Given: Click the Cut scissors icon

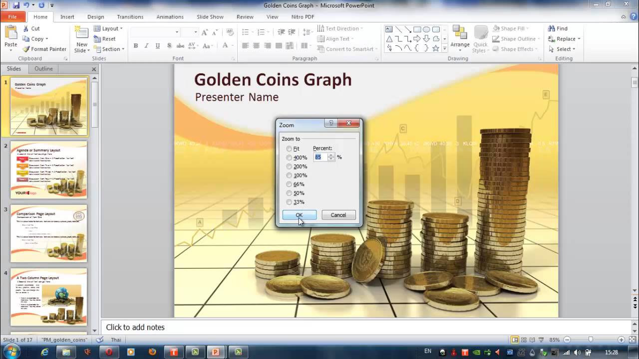Looking at the screenshot, I should tap(26, 29).
